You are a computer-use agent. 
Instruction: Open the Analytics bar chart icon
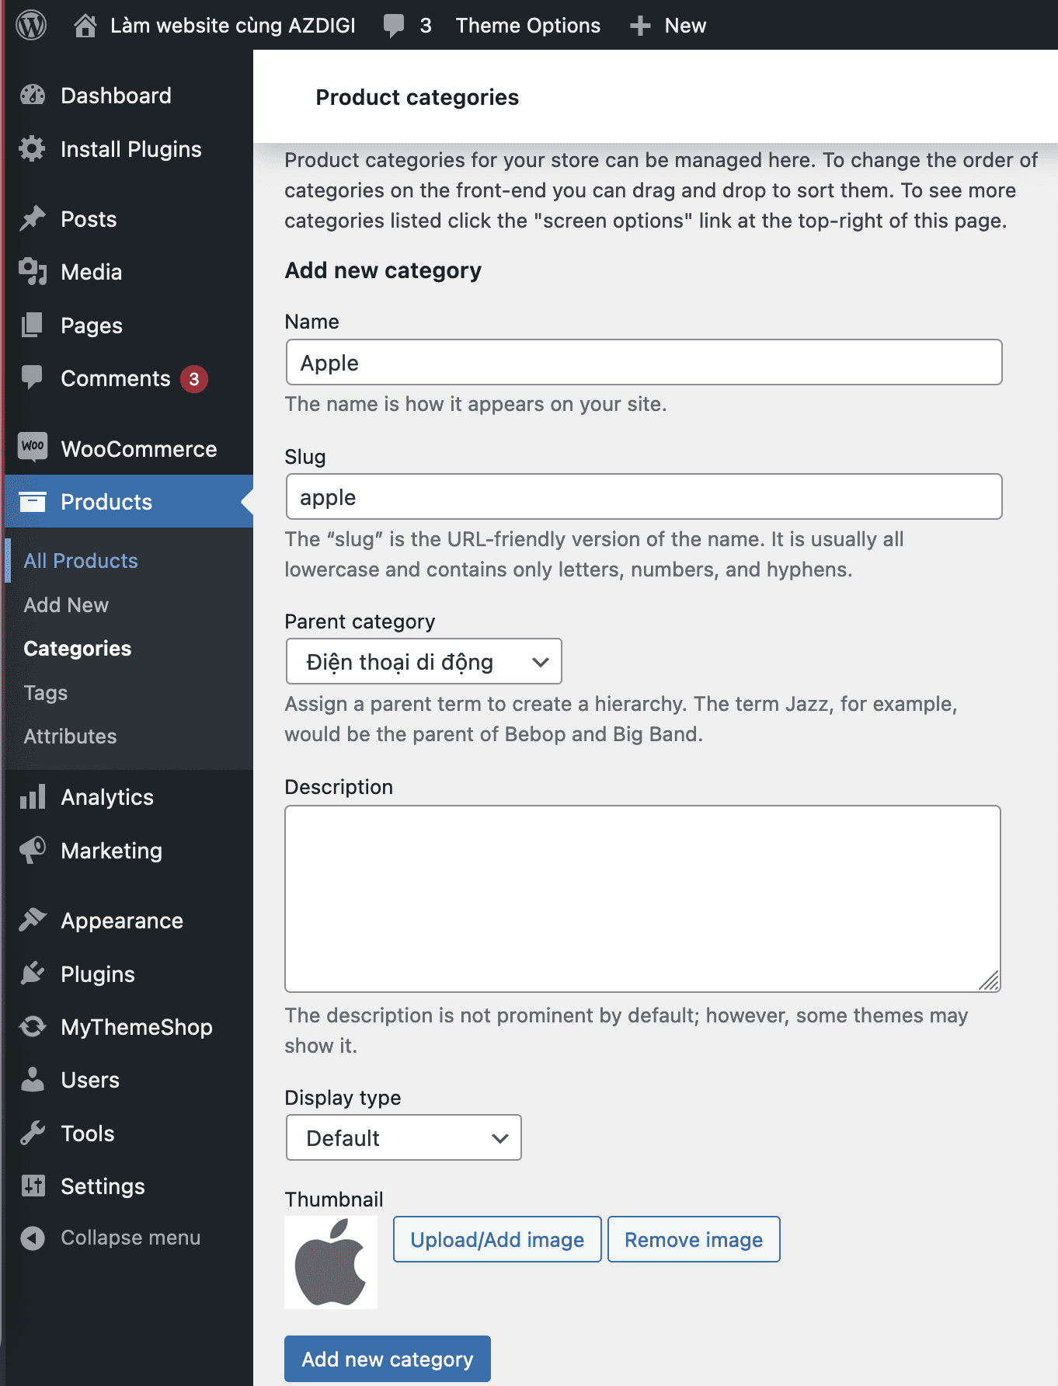[x=33, y=797]
